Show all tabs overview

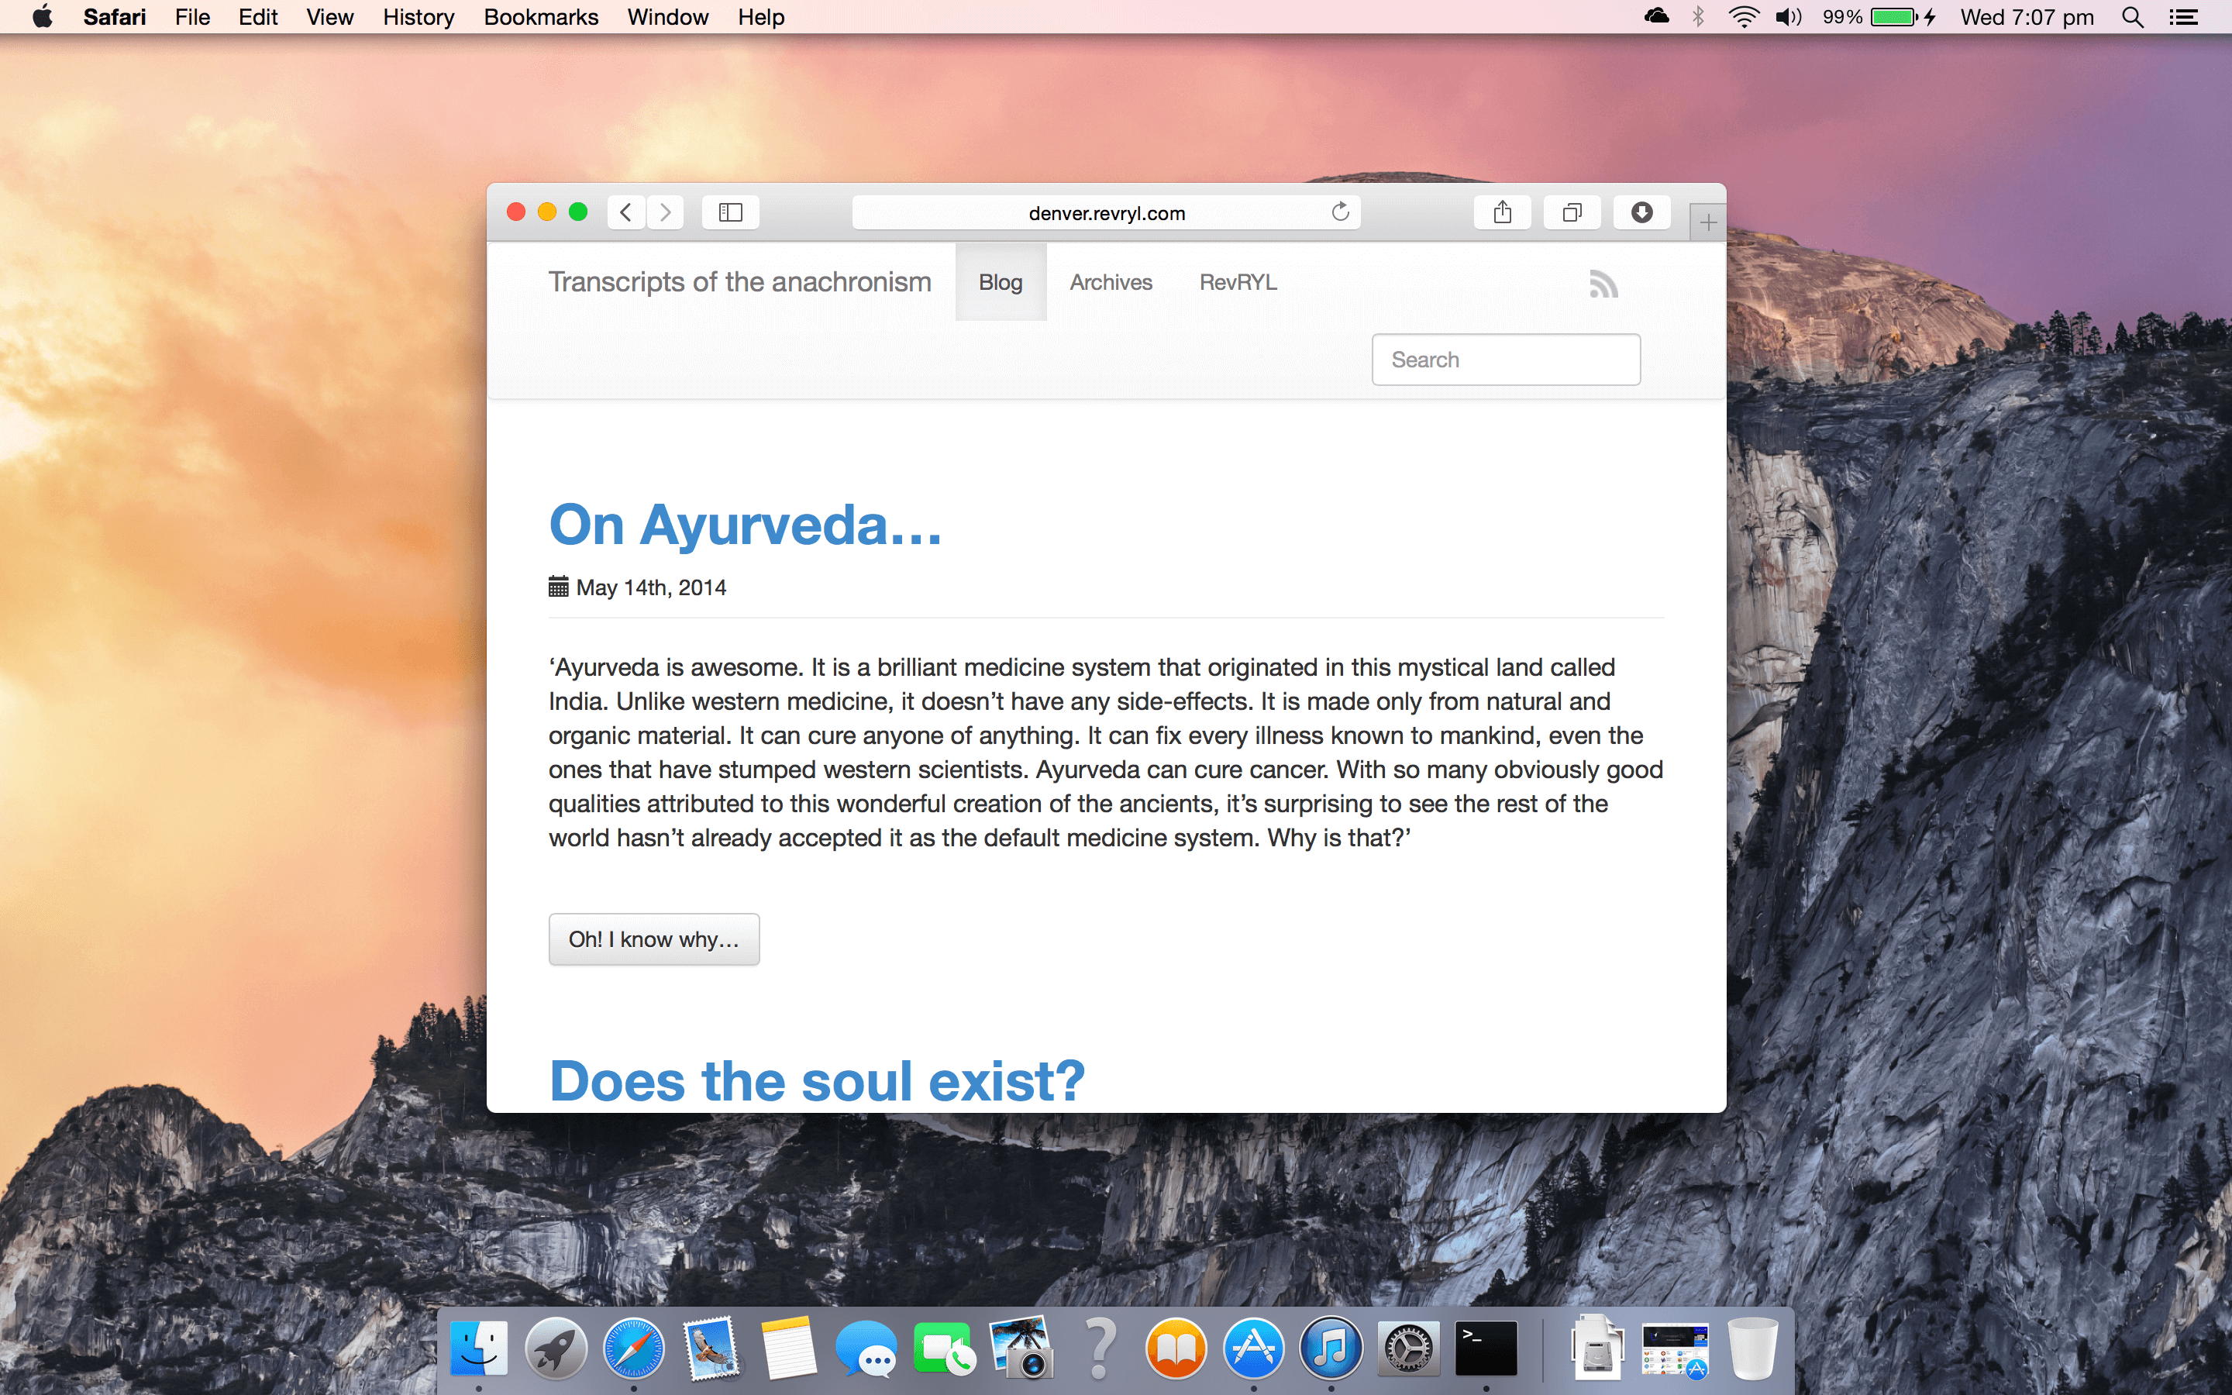(x=1572, y=213)
